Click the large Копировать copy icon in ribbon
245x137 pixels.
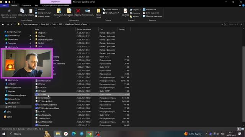click(x=22, y=11)
